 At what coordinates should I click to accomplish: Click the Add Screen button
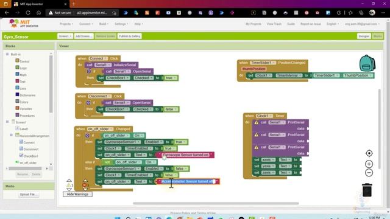[x=83, y=36]
